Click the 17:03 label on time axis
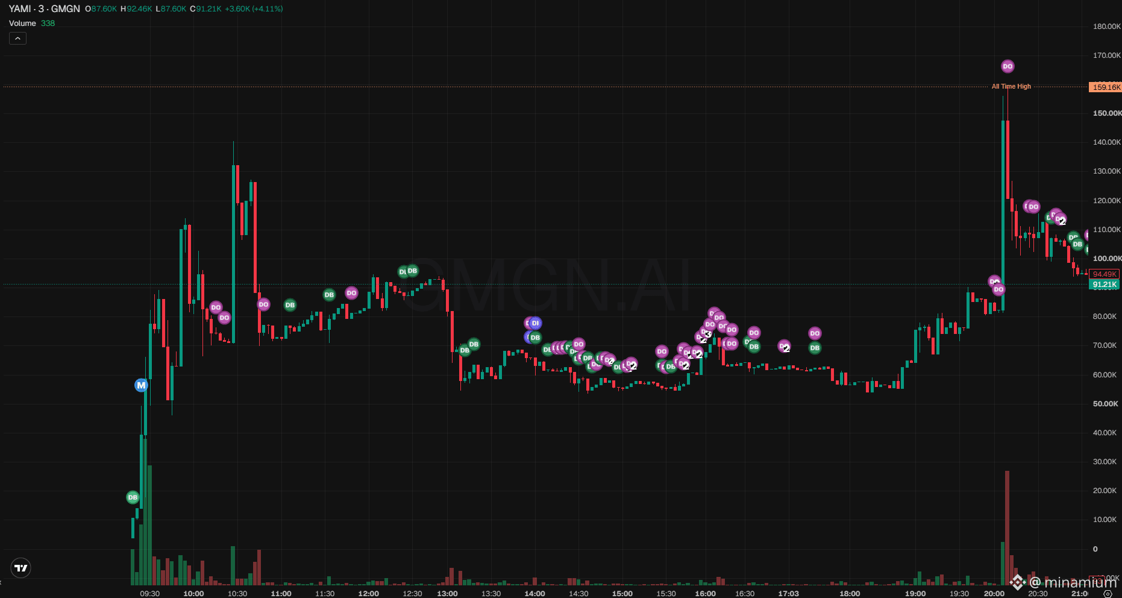This screenshot has width=1122, height=598. (788, 594)
